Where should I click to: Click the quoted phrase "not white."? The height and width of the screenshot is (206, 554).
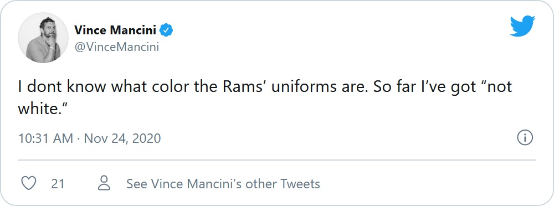point(265,97)
